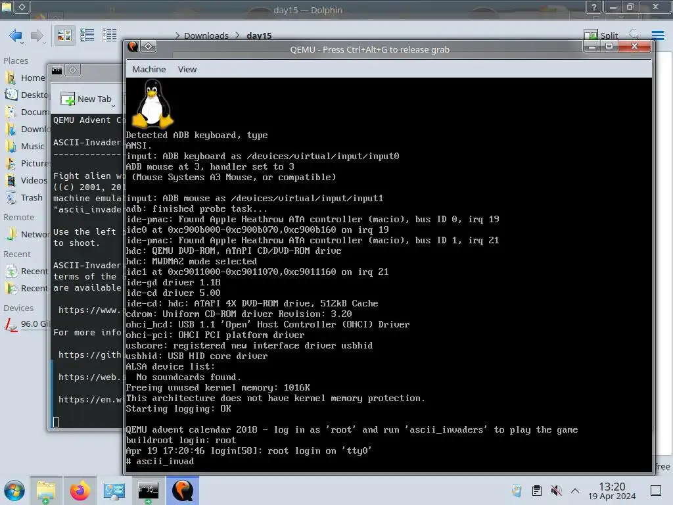Open the file manager from the taskbar

tap(46, 491)
